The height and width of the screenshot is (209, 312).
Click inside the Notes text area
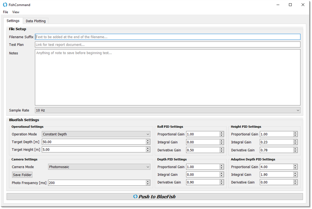click(167, 77)
